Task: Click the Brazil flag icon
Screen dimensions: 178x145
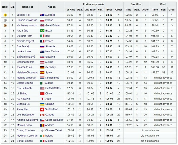Action: click(x=42, y=31)
